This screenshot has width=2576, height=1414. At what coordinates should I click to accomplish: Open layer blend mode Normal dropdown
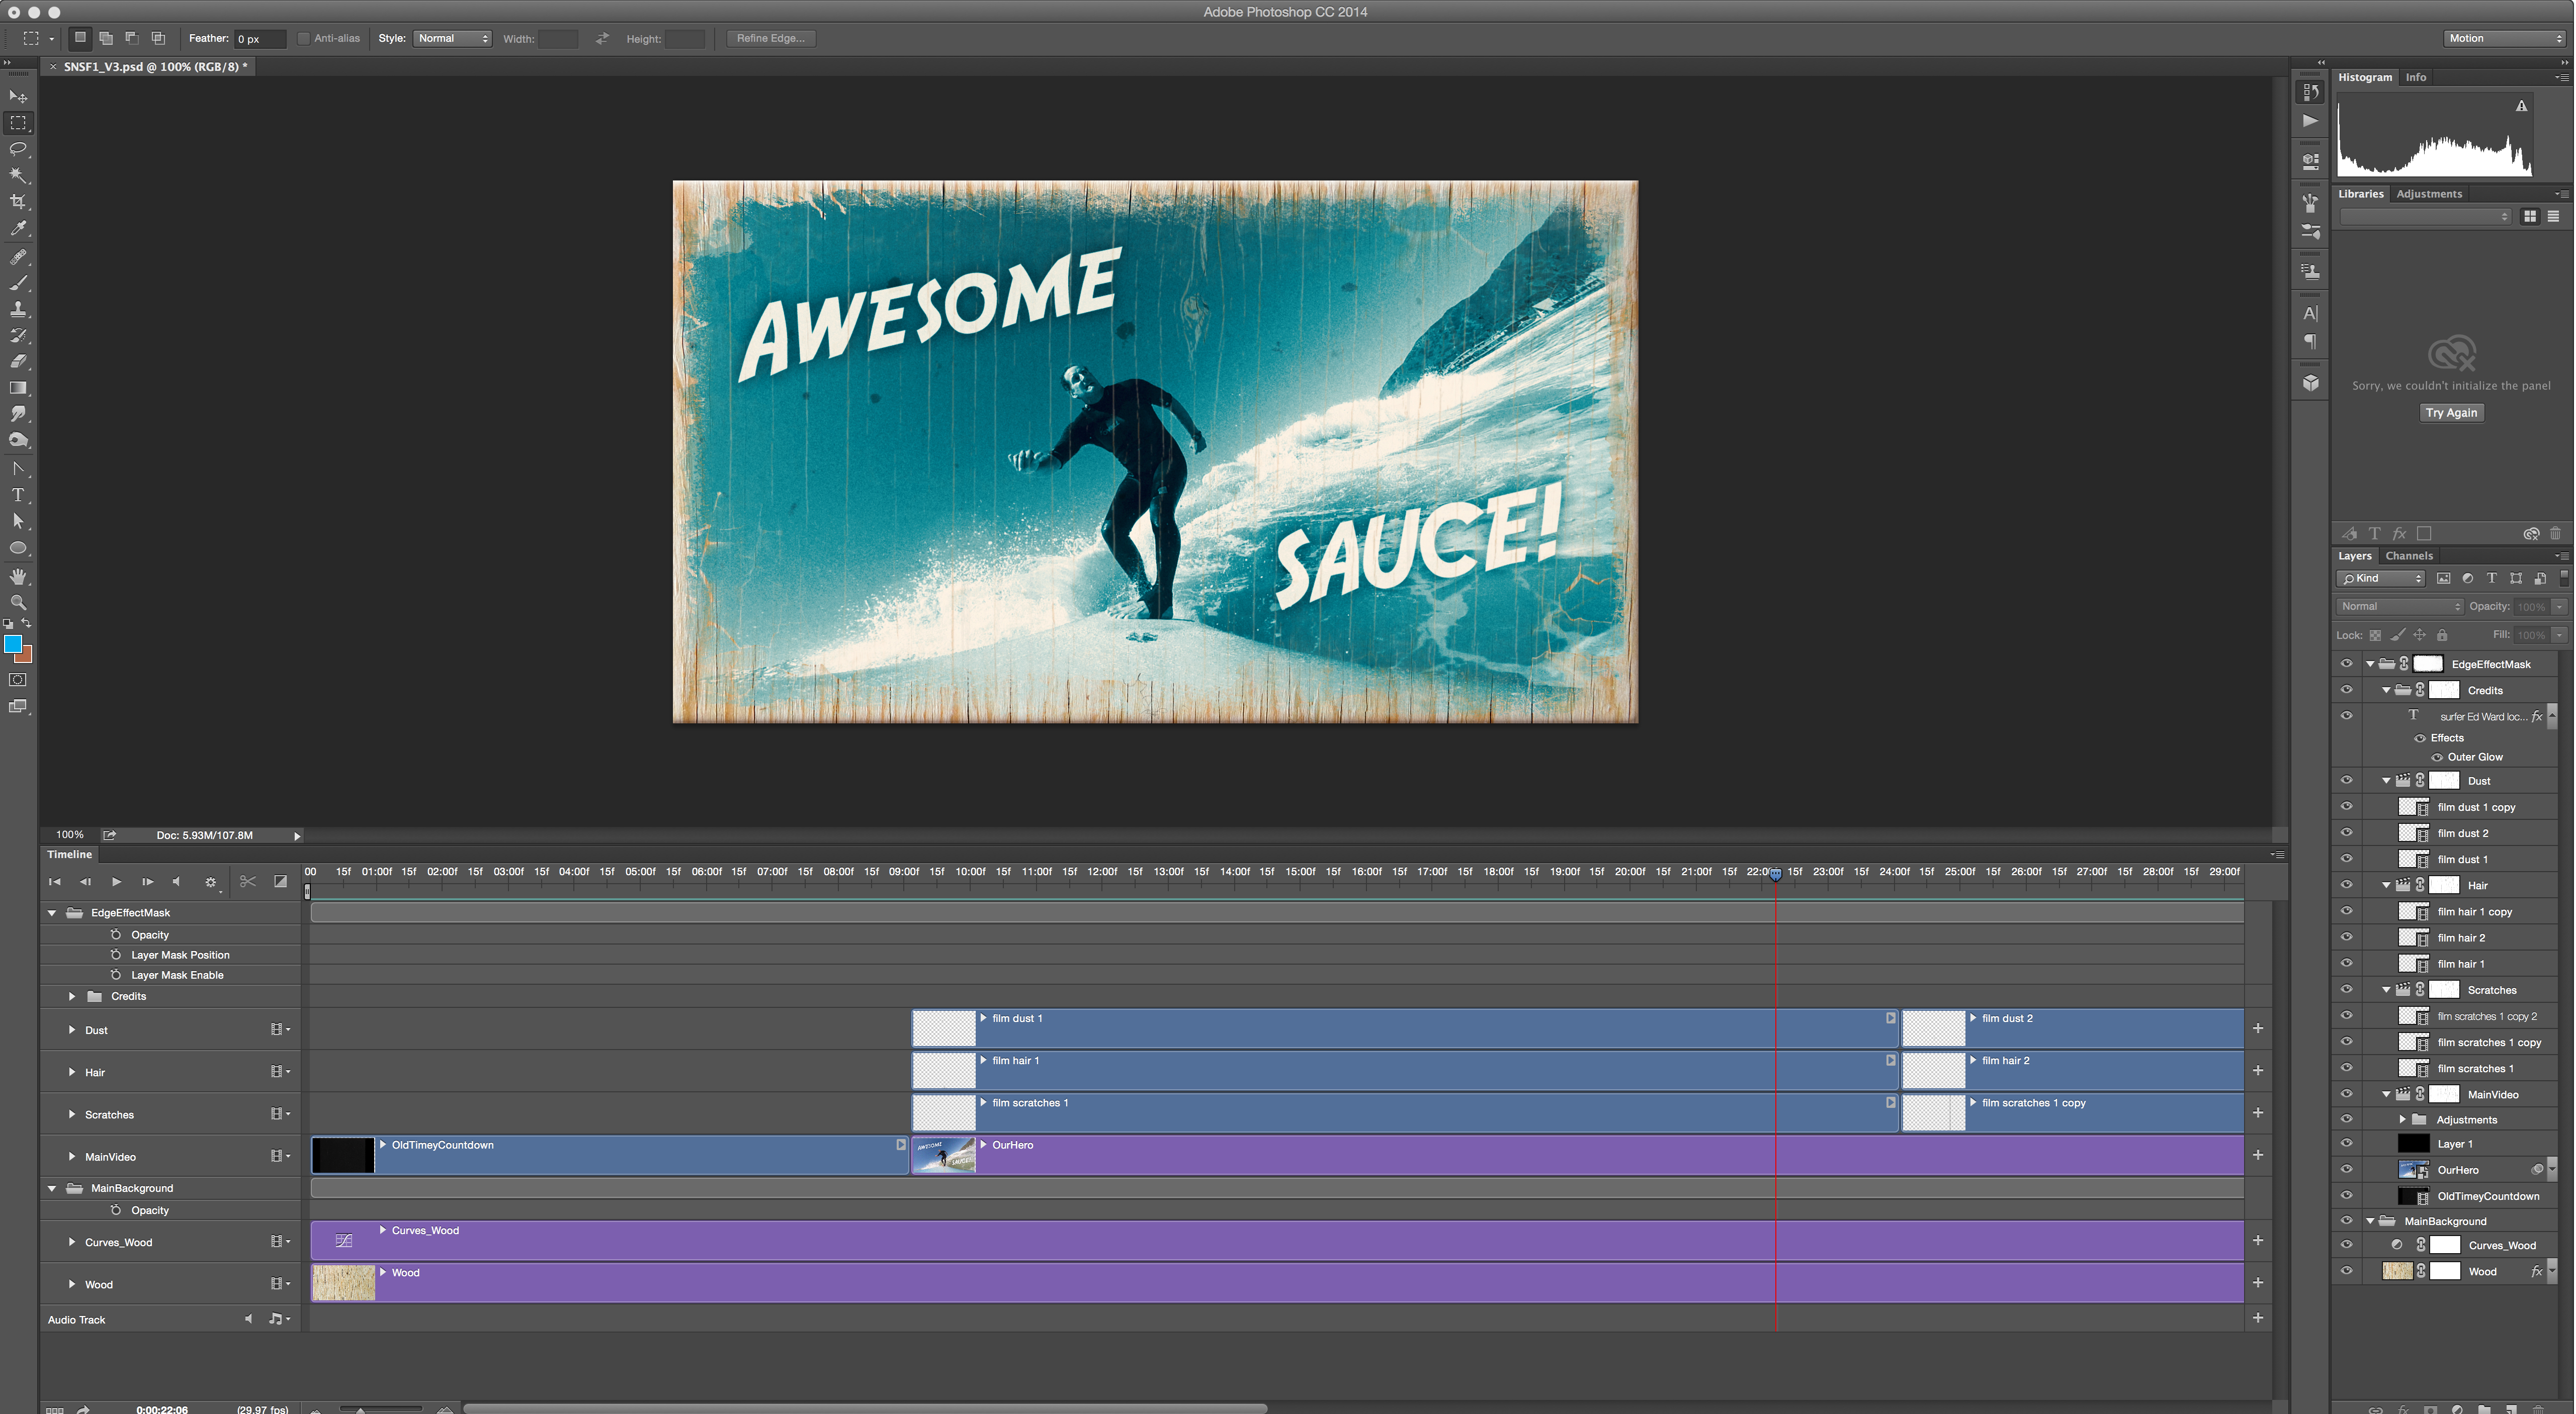point(2399,607)
